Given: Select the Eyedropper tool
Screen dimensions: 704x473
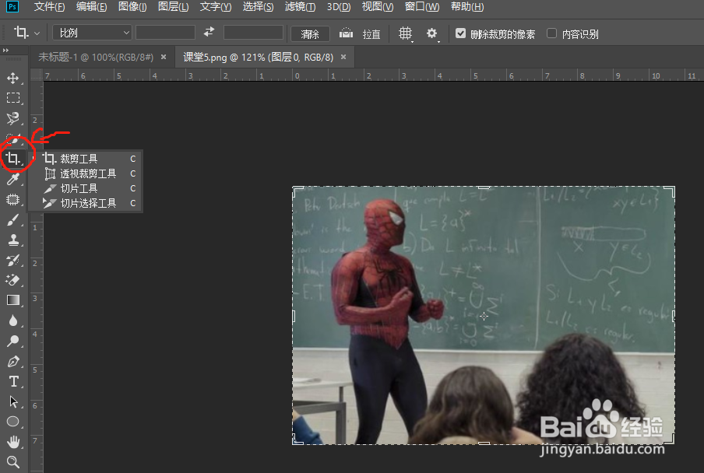Looking at the screenshot, I should click(x=13, y=179).
